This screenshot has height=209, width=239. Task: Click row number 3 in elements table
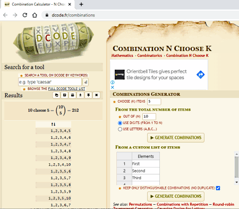124,178
